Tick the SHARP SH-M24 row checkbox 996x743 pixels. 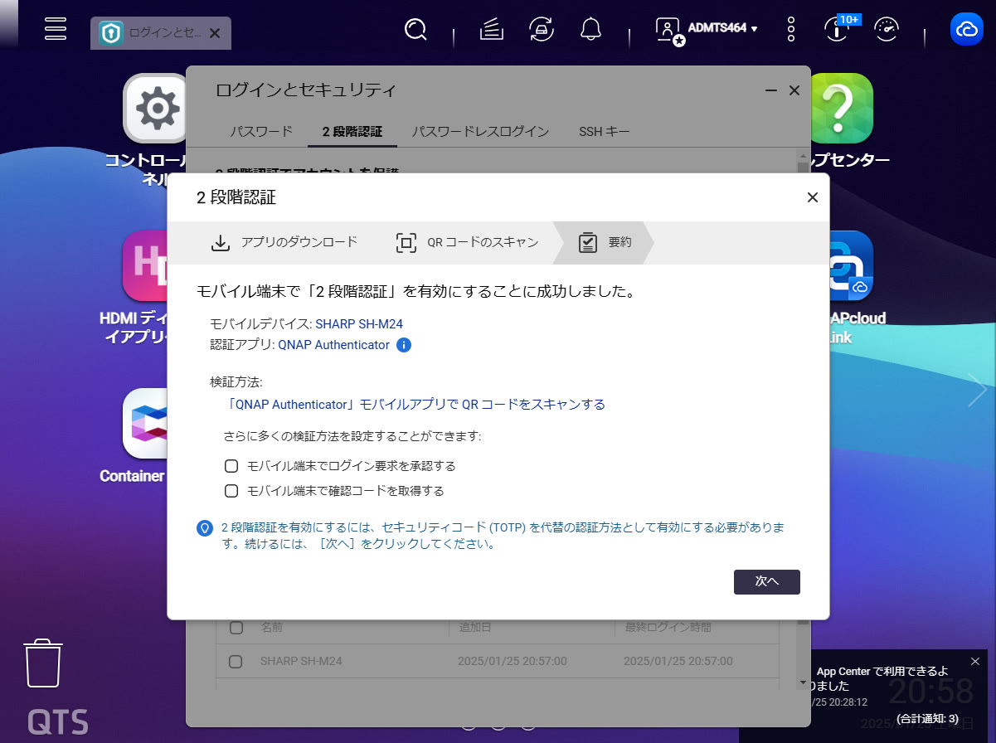(236, 662)
